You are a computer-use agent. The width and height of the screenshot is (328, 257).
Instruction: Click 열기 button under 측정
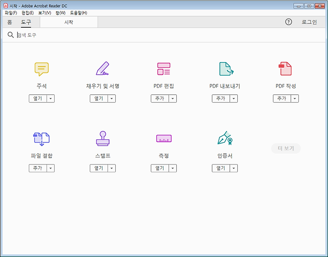tap(160, 168)
